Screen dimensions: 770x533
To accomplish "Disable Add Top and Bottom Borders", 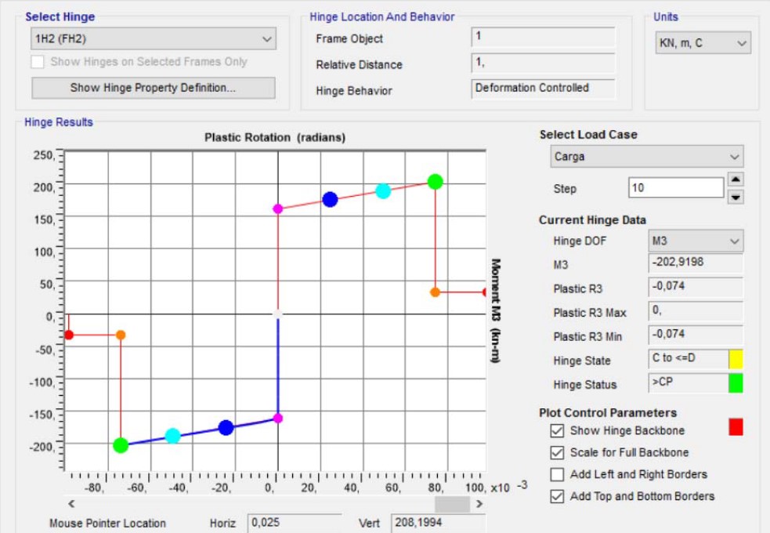I will pyautogui.click(x=557, y=496).
